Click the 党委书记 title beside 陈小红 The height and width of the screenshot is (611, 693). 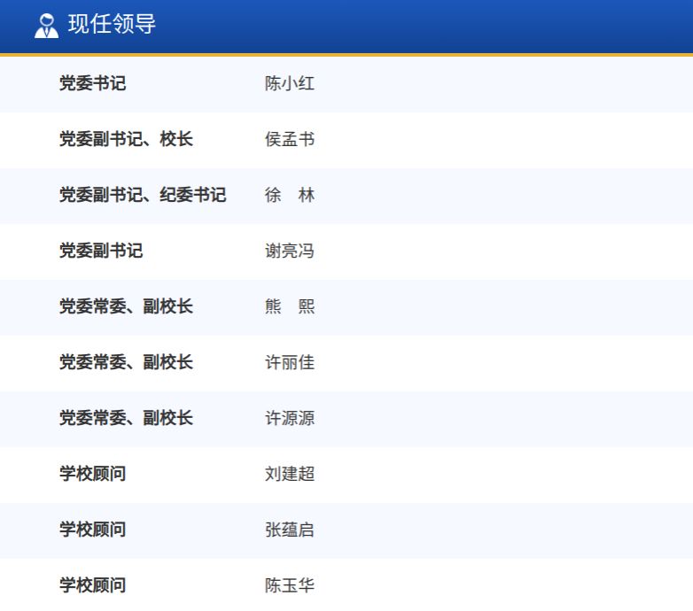coord(92,84)
